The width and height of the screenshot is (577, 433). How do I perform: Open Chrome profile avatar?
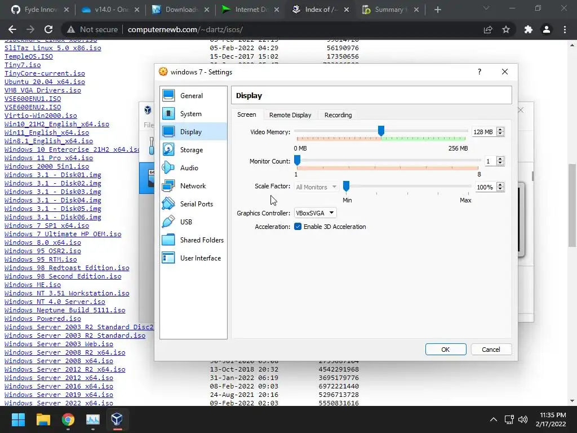point(547,29)
